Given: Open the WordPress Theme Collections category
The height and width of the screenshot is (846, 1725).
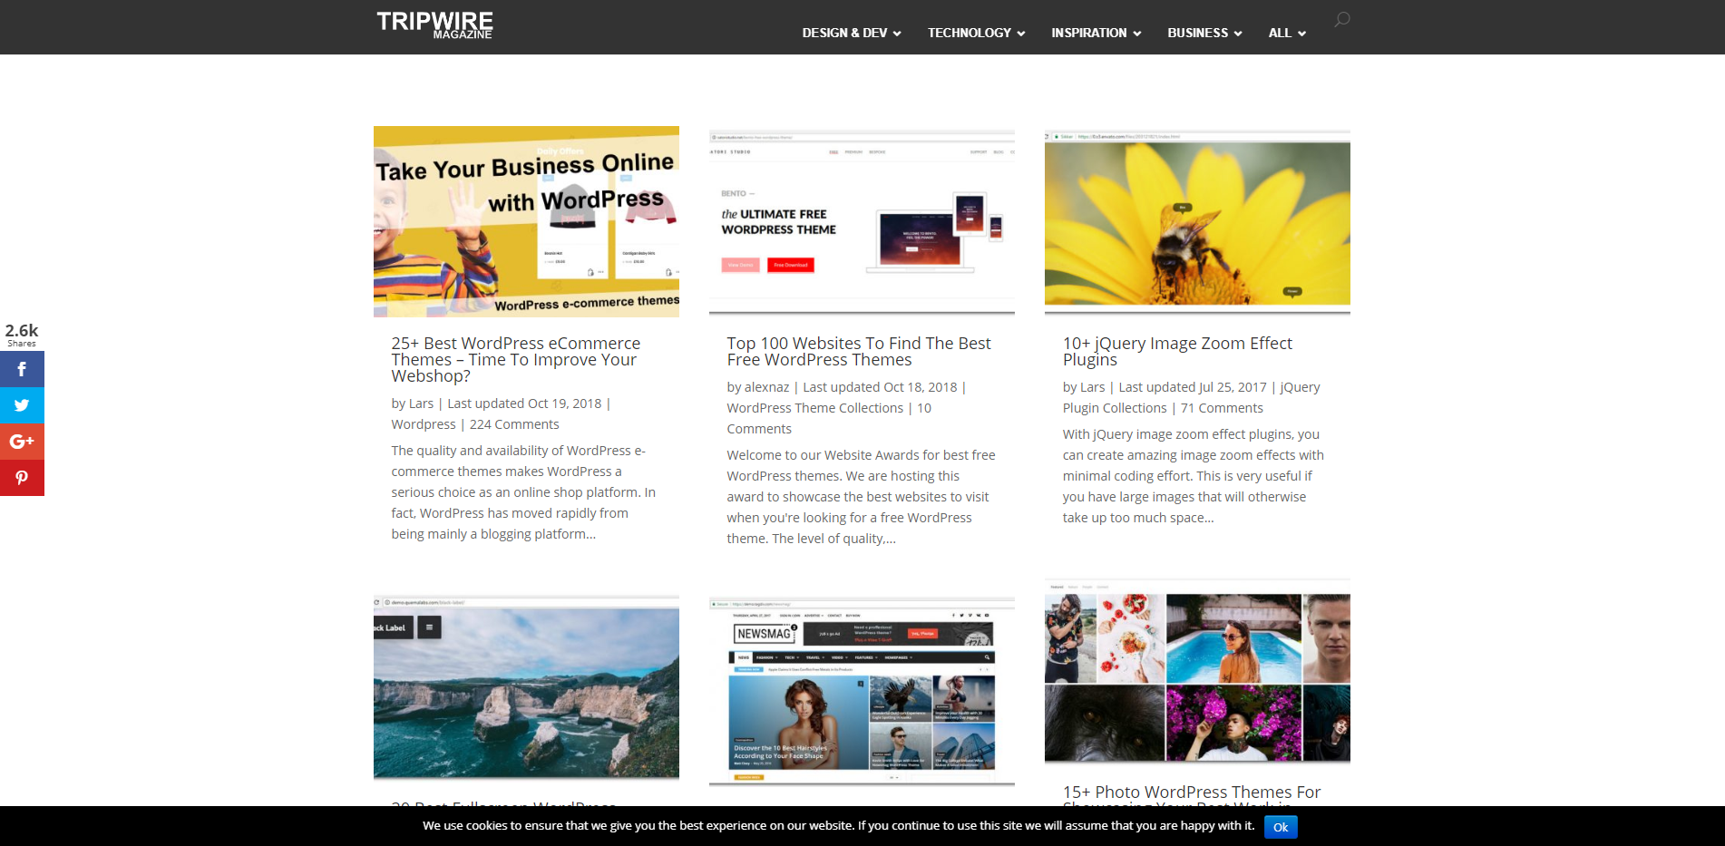Looking at the screenshot, I should click(x=814, y=408).
